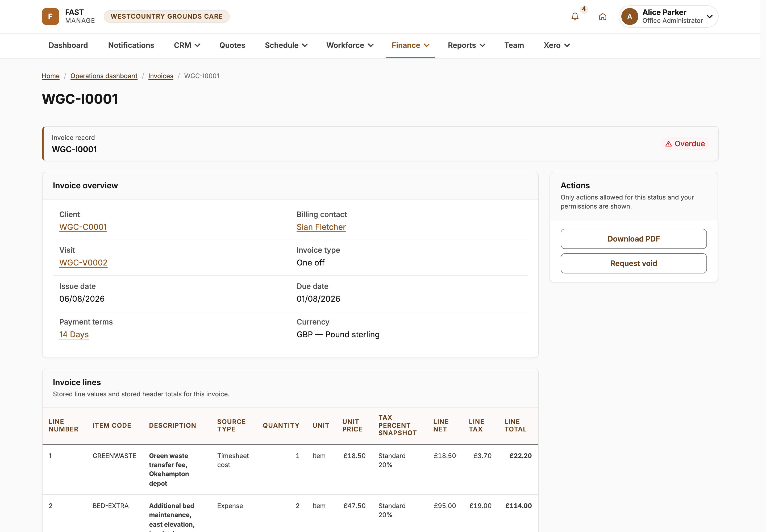
Task: Click the BED-EXTRA item code cell
Action: (x=111, y=506)
